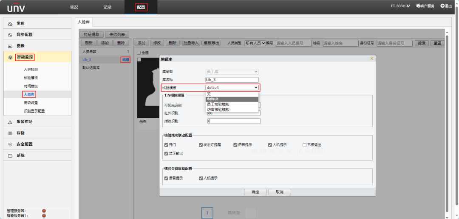The width and height of the screenshot is (459, 219).
Task: Open 核验模板 in the sidebar
Action: 31,78
